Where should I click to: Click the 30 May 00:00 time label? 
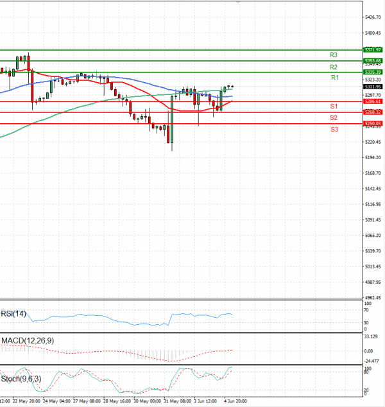click(x=148, y=401)
